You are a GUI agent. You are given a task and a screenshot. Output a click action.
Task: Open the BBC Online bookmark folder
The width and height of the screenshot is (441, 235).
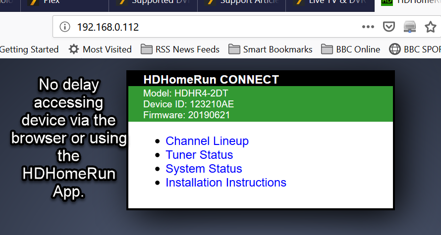point(350,49)
